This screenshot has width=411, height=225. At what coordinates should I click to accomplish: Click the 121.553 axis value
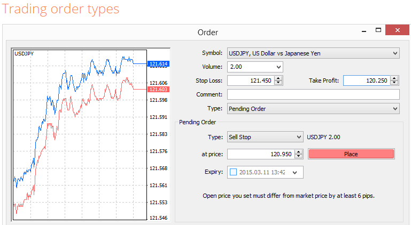158,202
